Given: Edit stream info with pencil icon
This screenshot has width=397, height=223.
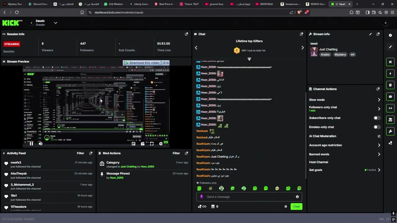Looking at the screenshot, I should (x=370, y=34).
